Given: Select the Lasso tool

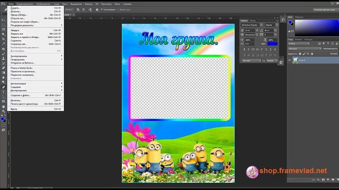Looking at the screenshot, I should click(3, 30).
